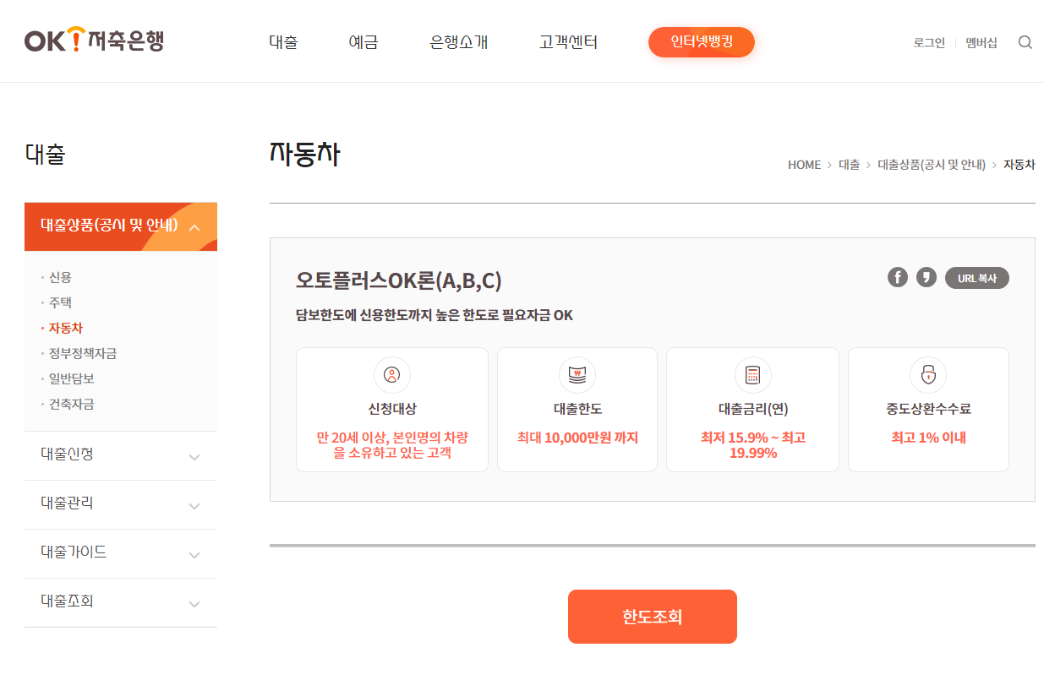Click the 자동차 page heading

click(x=305, y=154)
